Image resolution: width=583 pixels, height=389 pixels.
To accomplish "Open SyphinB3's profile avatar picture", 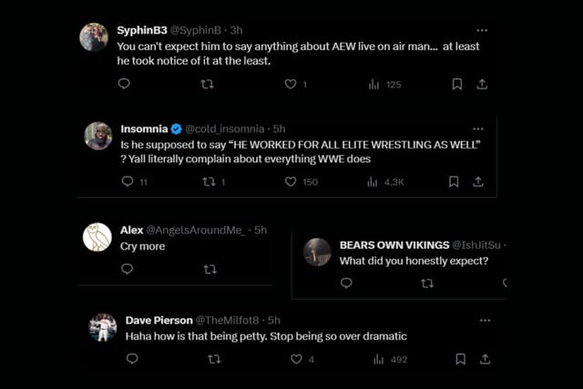I will 94,37.
